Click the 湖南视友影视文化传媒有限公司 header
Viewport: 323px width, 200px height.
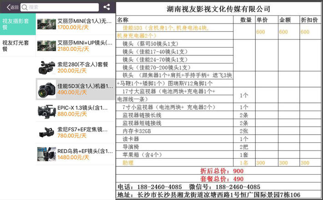pyautogui.click(x=219, y=9)
